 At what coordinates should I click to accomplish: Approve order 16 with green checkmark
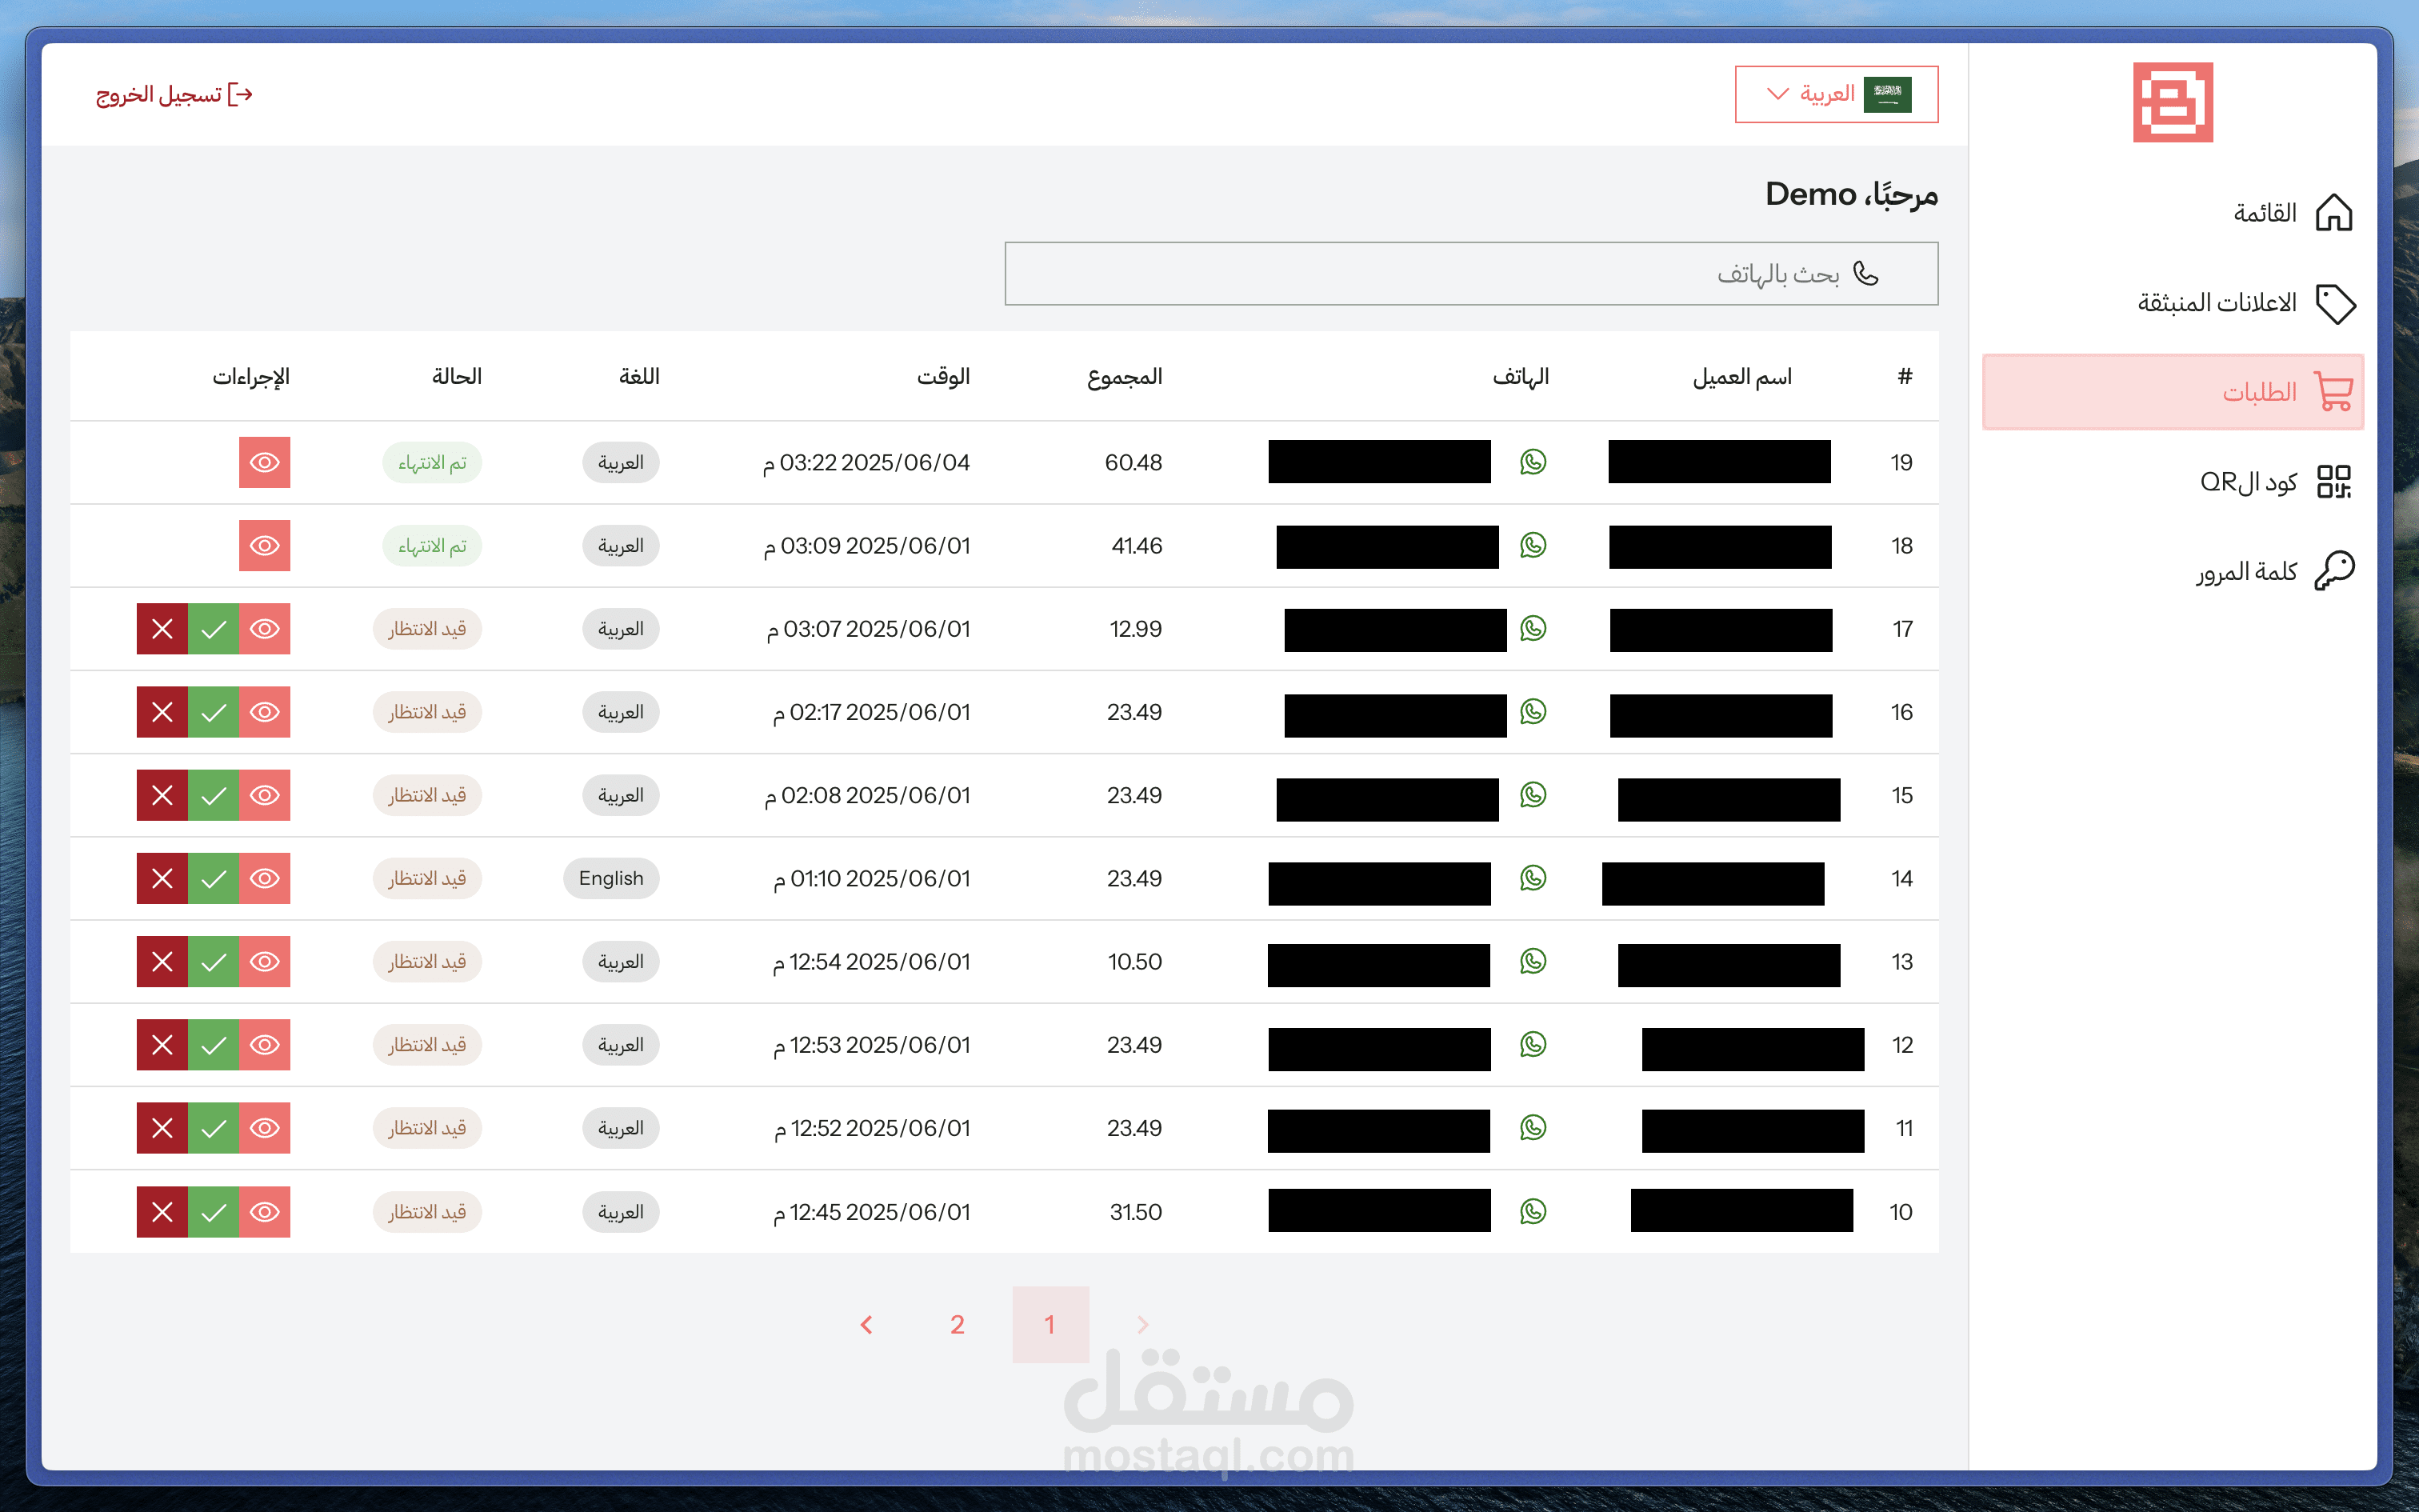tap(213, 712)
